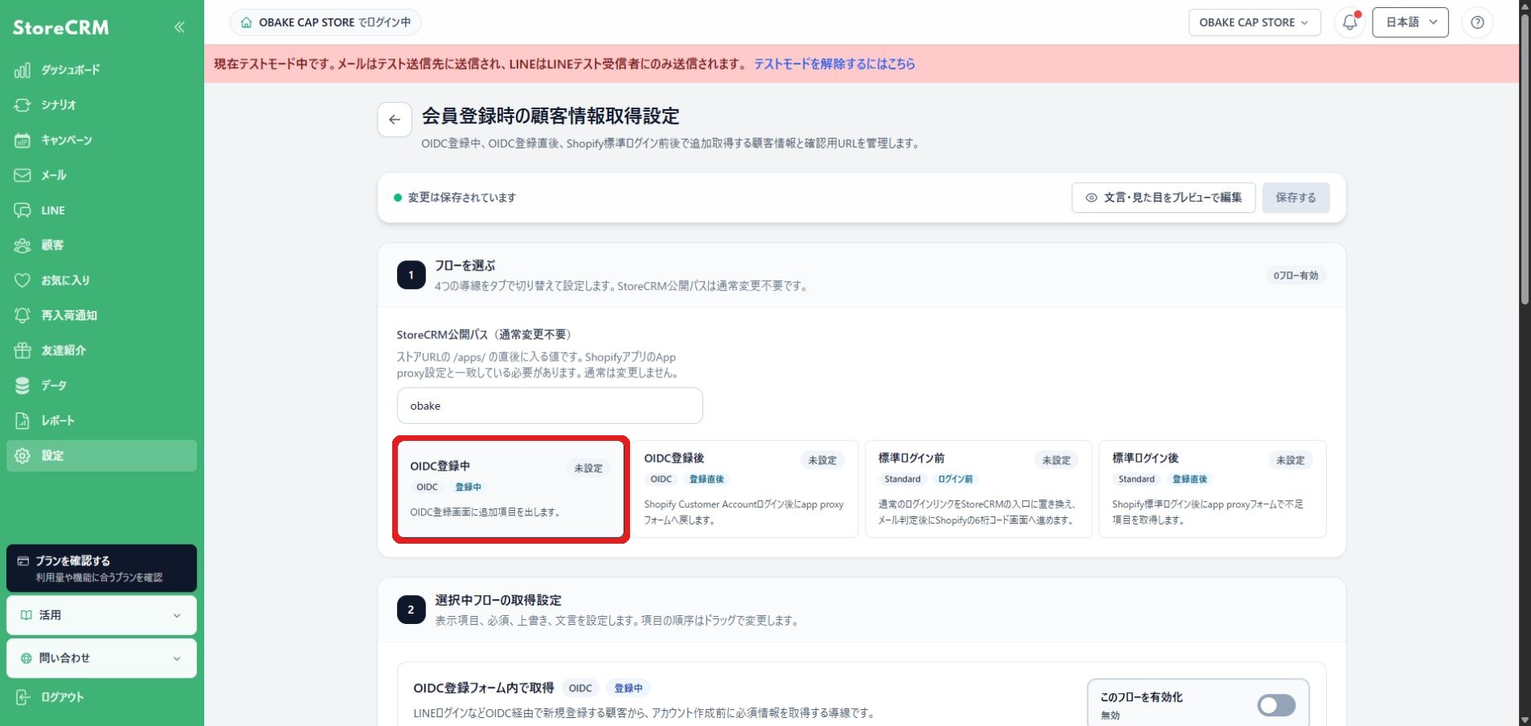The height and width of the screenshot is (726, 1531).
Task: Select the OIDC登録後 flow tab
Action: tap(745, 489)
